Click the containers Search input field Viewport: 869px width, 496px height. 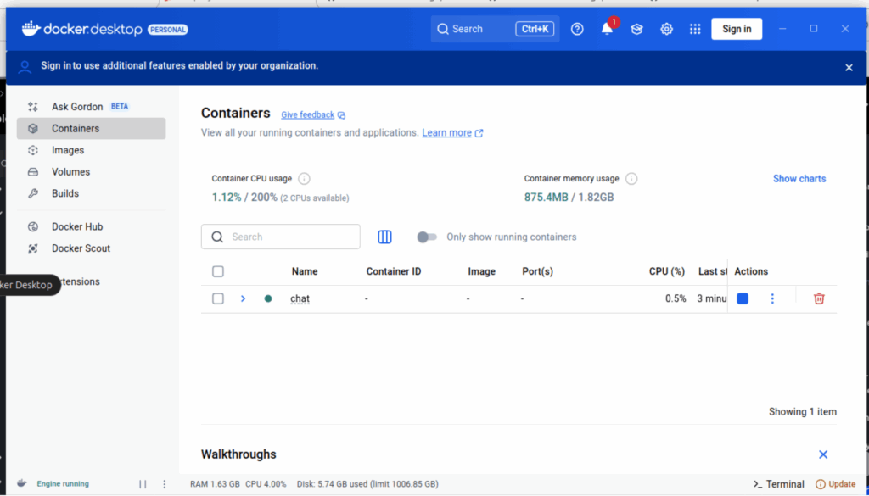coord(280,237)
